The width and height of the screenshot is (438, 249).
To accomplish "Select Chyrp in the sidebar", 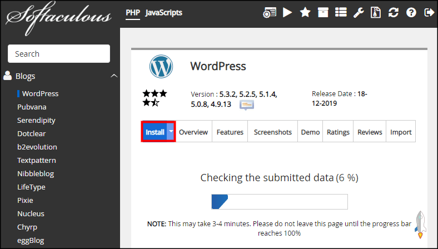I will pos(27,227).
